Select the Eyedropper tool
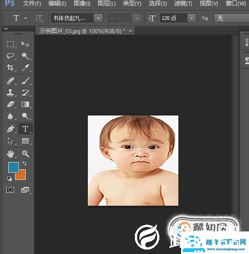This screenshot has width=249, height=254. (25, 67)
